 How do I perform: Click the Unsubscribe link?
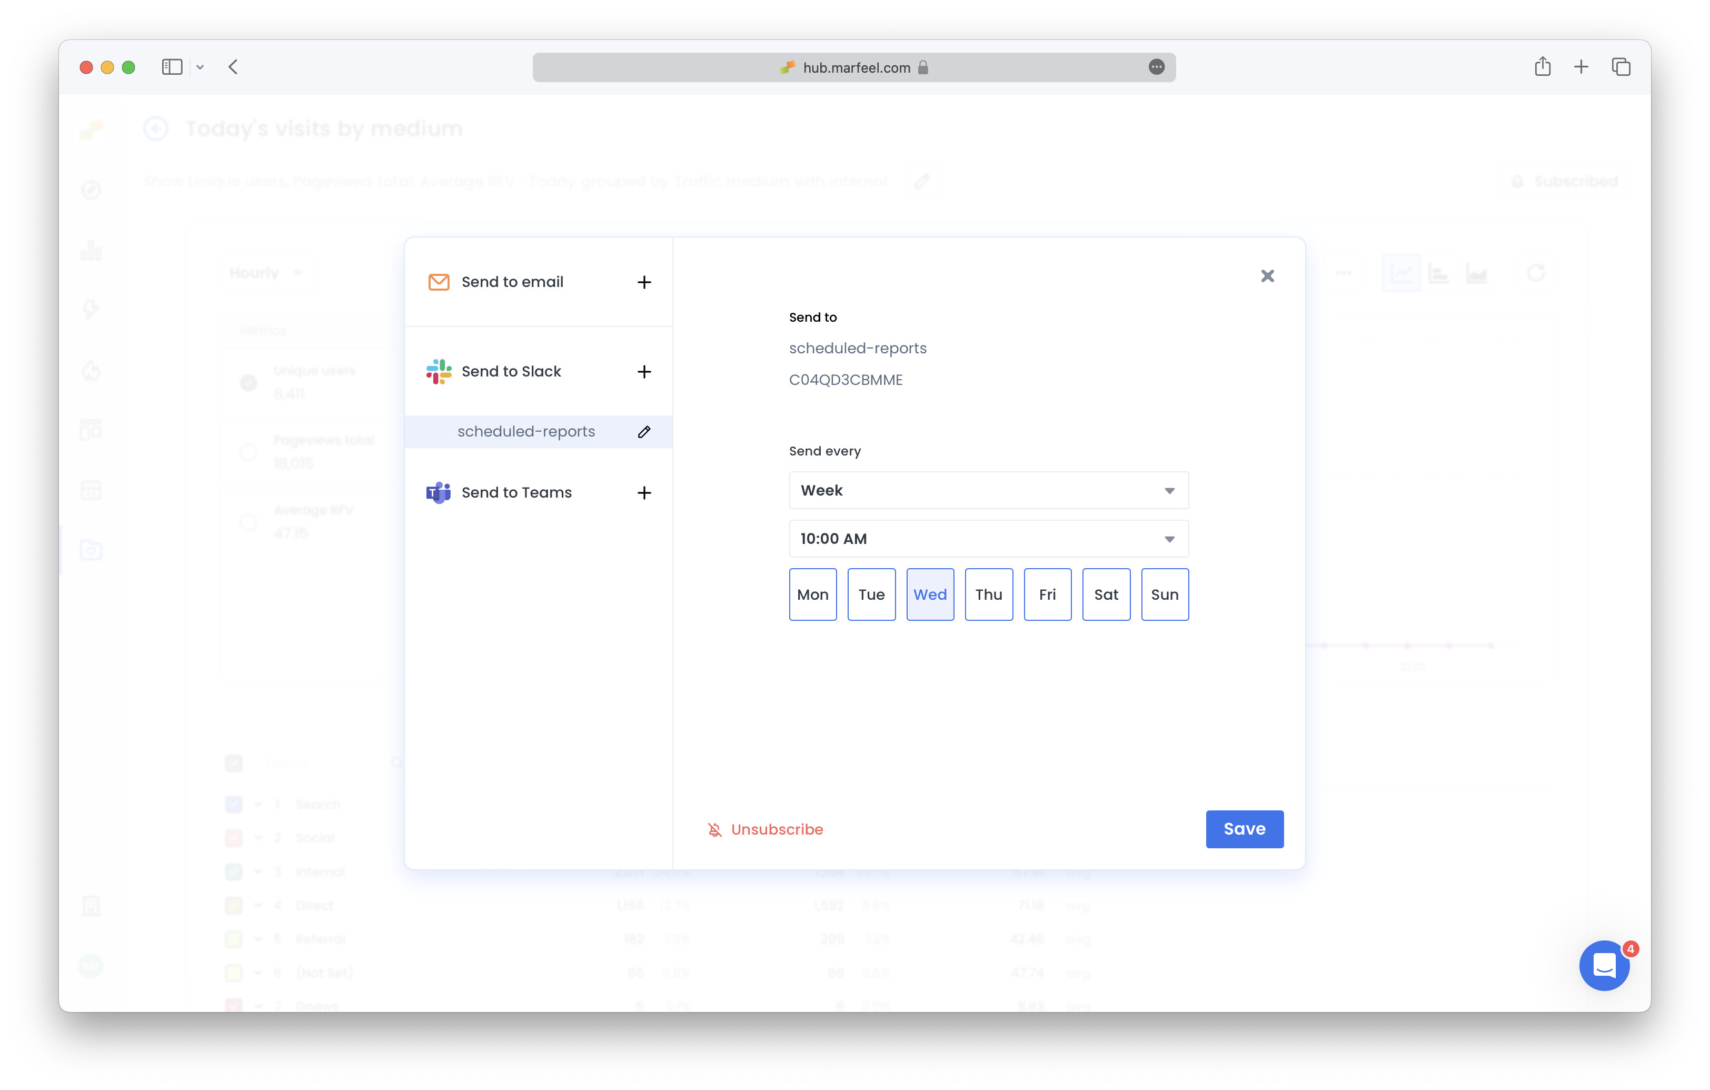click(777, 829)
